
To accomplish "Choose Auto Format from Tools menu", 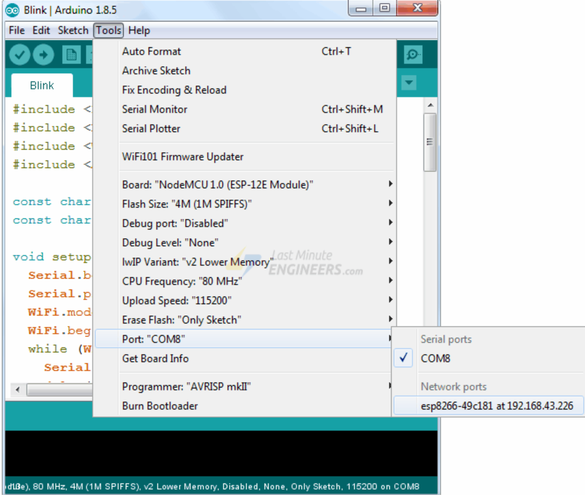I will 152,51.
